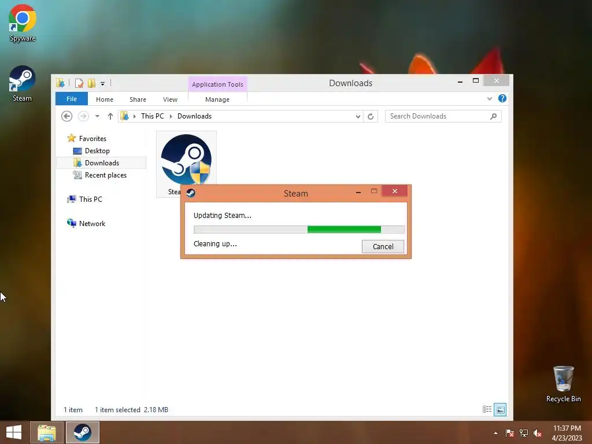Screen dimensions: 592x444
Task: Open Action Center flag icon in tray
Action: click(509, 433)
